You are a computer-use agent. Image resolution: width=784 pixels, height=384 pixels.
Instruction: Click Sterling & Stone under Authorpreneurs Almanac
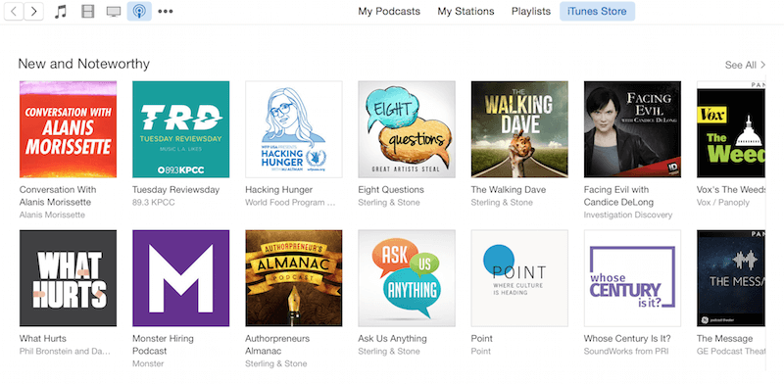pos(276,363)
